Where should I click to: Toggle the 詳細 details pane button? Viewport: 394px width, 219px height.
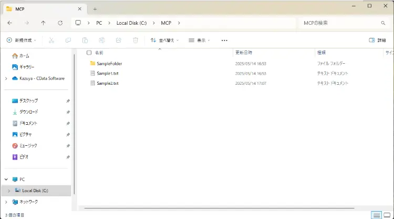point(377,41)
